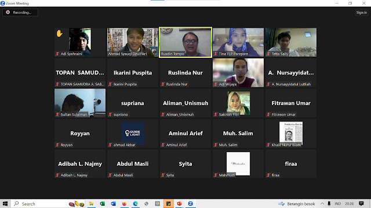
Task: Click muted mic icon beside Sakinah Fitri
Action: point(216,114)
